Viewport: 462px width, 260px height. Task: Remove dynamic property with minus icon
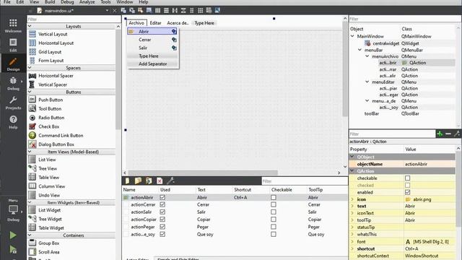[448, 134]
